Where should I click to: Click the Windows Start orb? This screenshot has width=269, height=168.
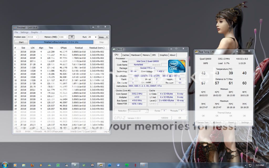pyautogui.click(x=5, y=165)
